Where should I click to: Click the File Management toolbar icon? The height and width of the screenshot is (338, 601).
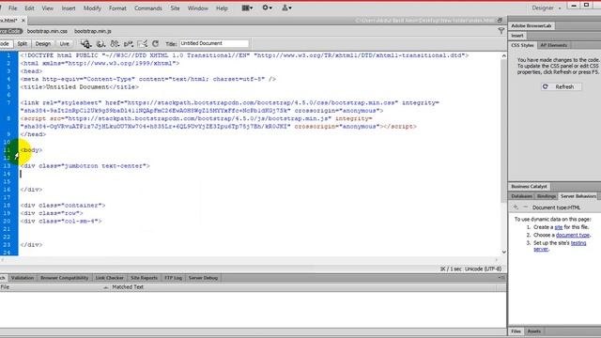coord(85,44)
